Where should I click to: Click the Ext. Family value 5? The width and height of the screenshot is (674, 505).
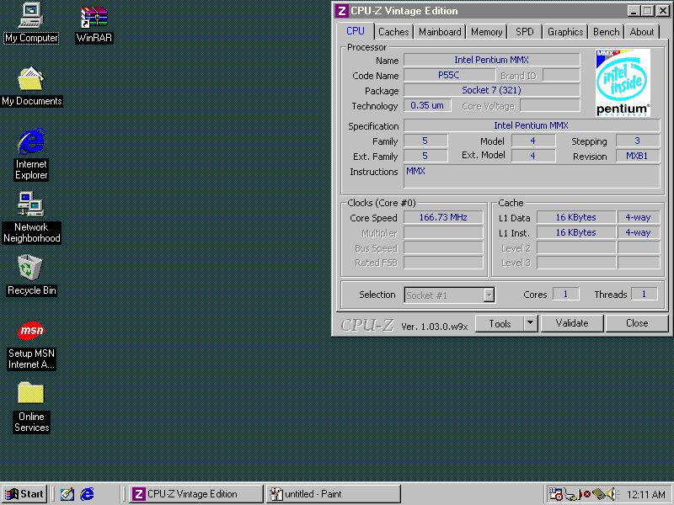425,156
